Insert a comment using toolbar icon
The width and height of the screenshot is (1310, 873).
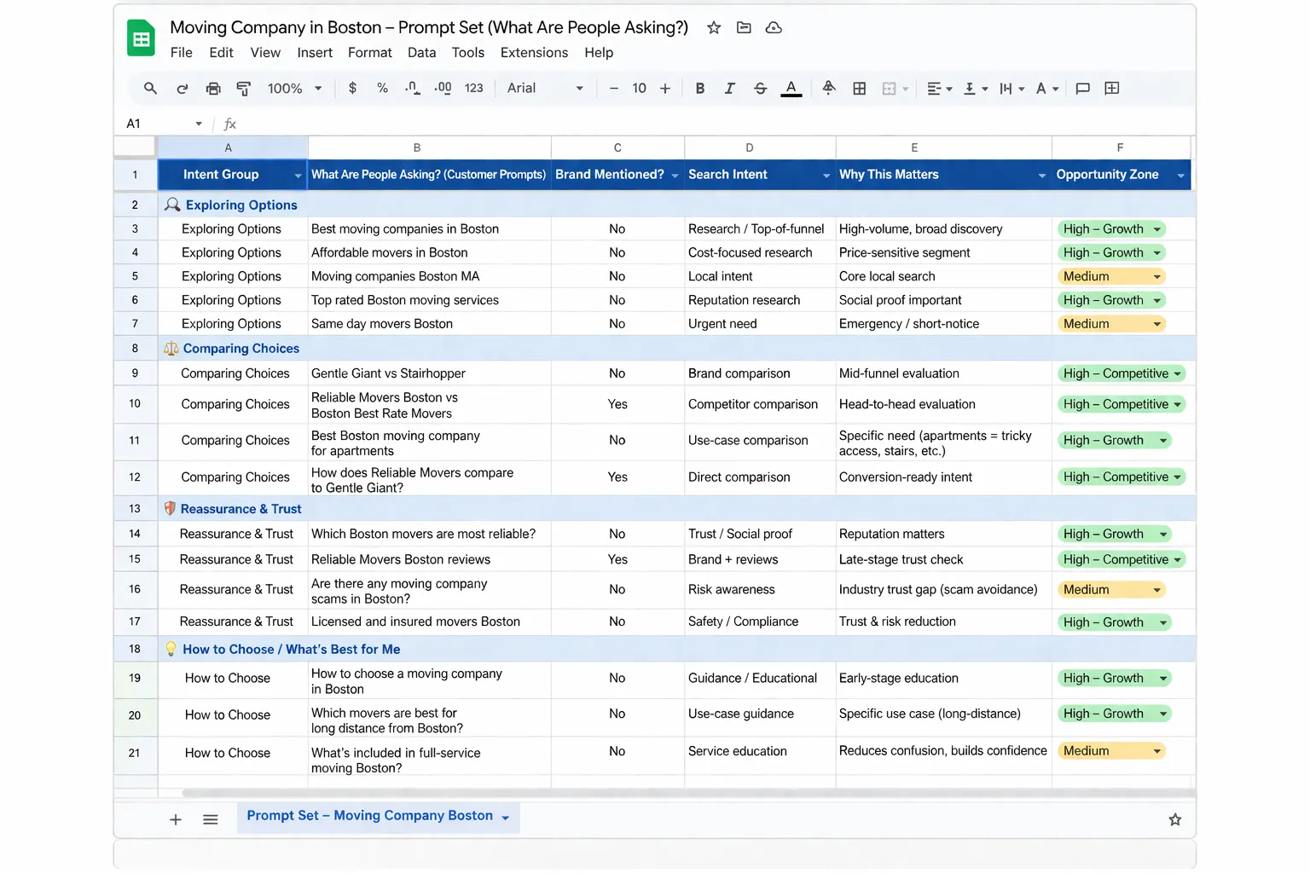click(1082, 89)
